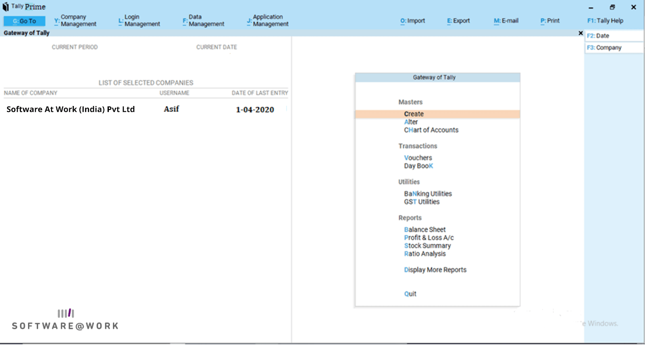
Task: Close the Gateway of Tally screen with X
Action: (x=580, y=33)
